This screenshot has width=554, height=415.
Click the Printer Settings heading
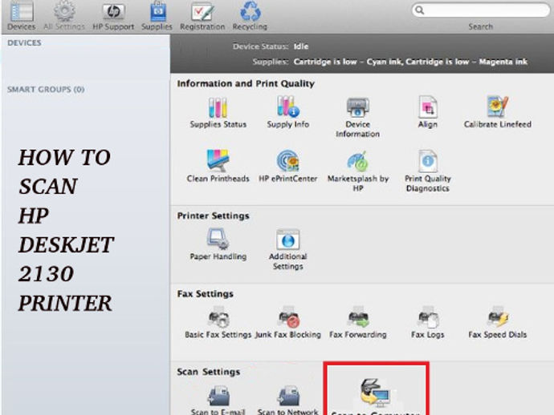coord(213,216)
